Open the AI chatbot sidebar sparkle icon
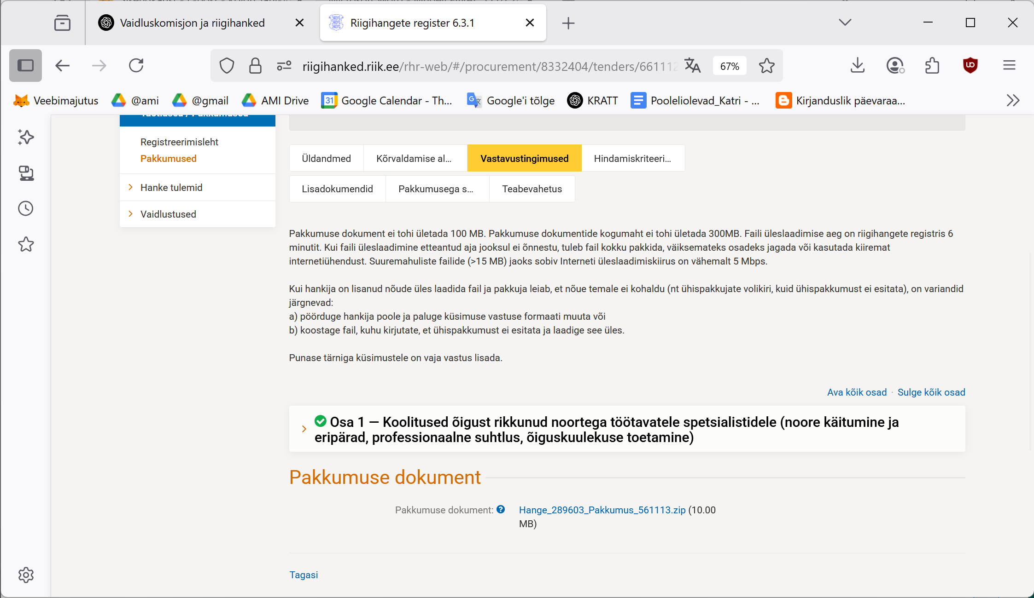 tap(26, 137)
